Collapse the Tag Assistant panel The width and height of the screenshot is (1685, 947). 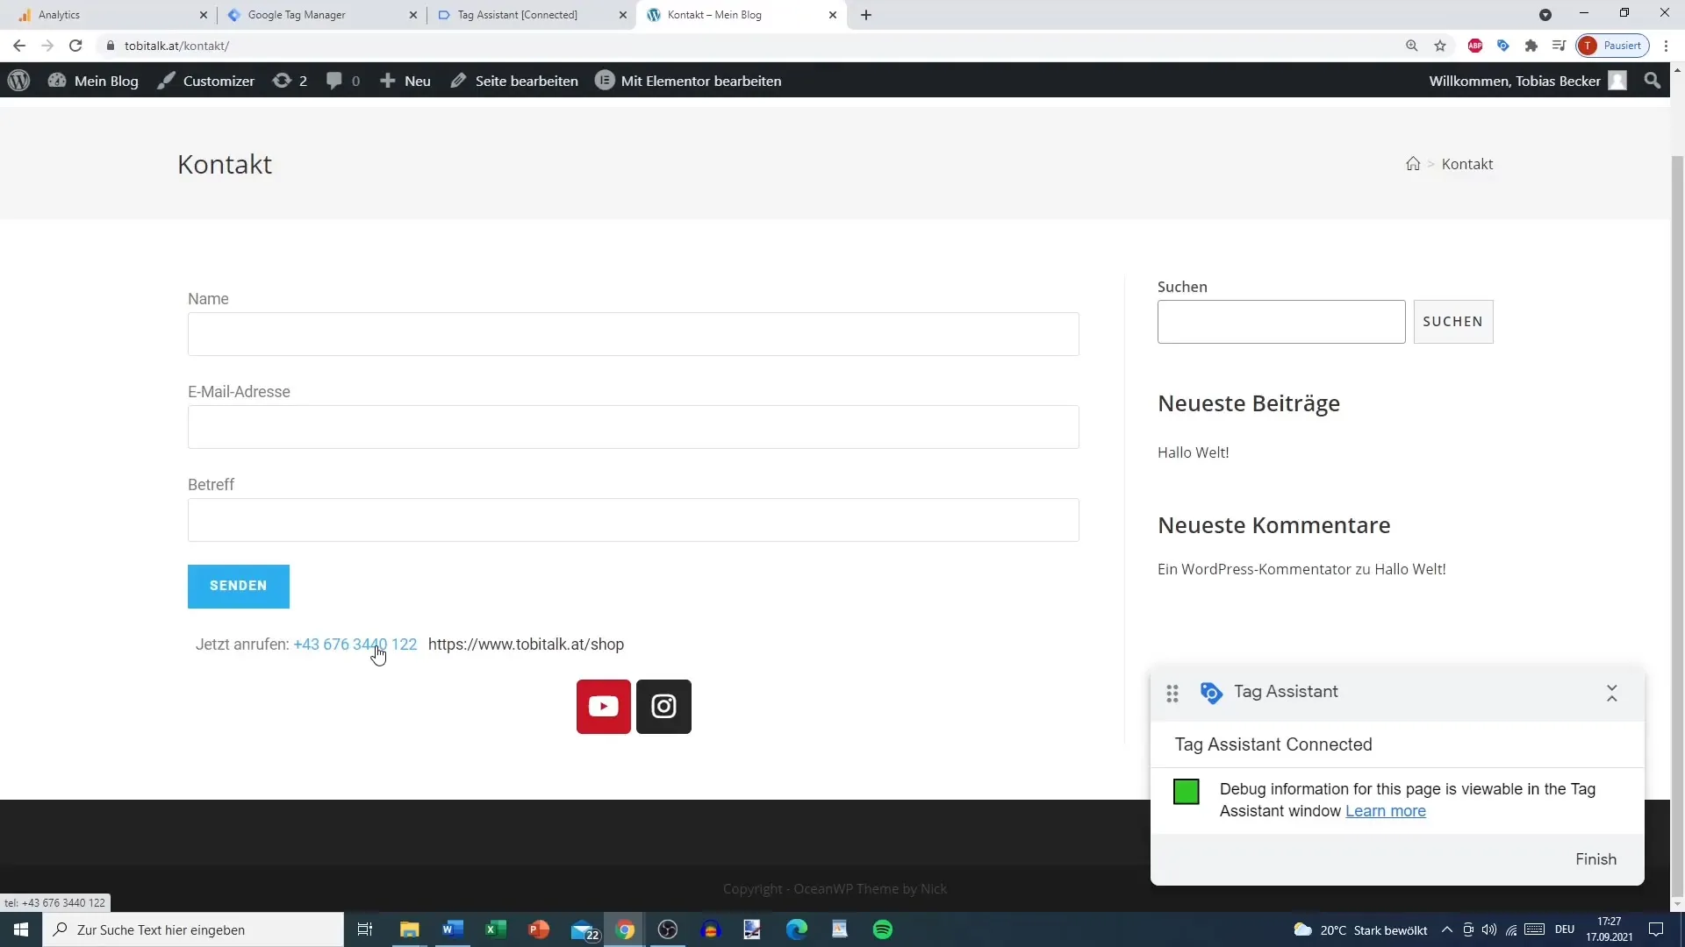[1612, 694]
